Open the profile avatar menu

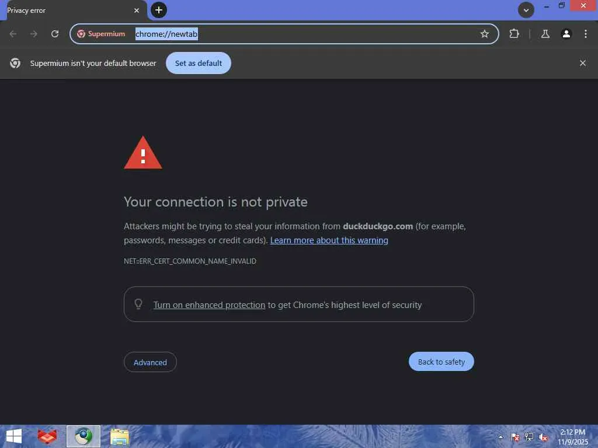[x=566, y=34]
